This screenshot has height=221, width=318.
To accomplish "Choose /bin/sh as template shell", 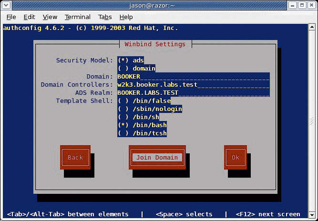I will pos(138,117).
